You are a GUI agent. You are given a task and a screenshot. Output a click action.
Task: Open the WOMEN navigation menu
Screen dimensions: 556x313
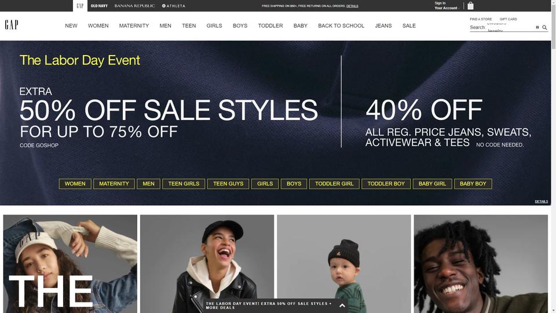point(98,26)
